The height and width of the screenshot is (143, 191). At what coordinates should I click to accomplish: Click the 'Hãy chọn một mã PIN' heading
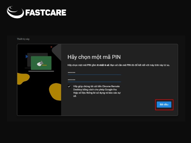point(94,57)
